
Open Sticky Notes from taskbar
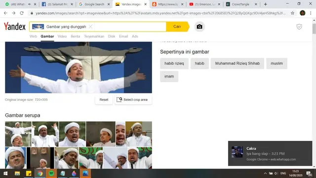click(29, 174)
